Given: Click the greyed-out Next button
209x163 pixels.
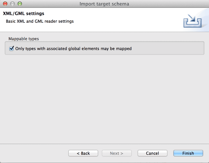Looking at the screenshot, I should [117, 153].
